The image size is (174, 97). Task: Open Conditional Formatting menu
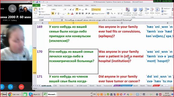coord(128,12)
